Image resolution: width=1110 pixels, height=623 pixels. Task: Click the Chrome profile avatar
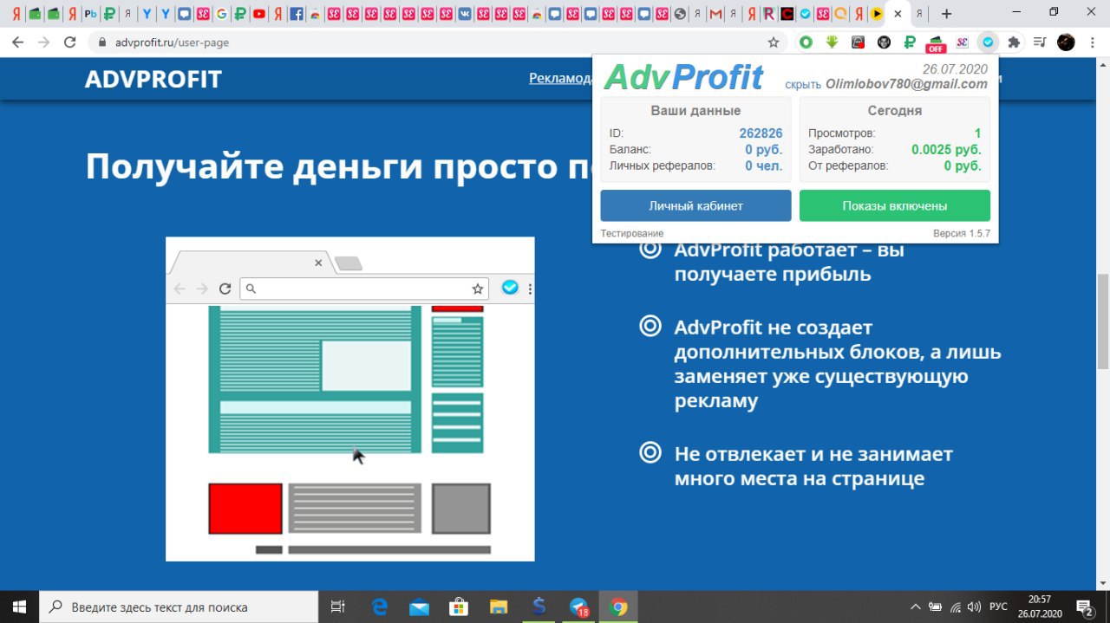click(x=1067, y=42)
